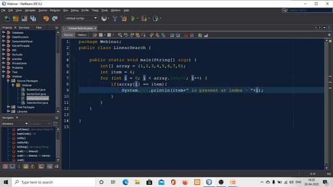The height and width of the screenshot is (187, 333).
Task: Open the Navigate menu
Action: tap(30, 10)
